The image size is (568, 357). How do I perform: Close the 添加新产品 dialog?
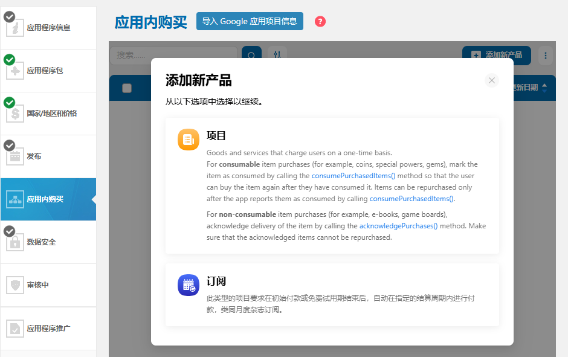pyautogui.click(x=492, y=80)
